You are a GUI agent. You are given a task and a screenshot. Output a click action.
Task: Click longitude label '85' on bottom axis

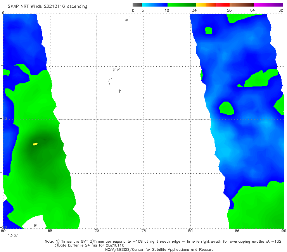click(x=237, y=231)
